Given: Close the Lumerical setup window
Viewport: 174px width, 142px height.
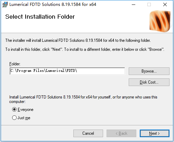Looking at the screenshot, I should tap(165, 4).
